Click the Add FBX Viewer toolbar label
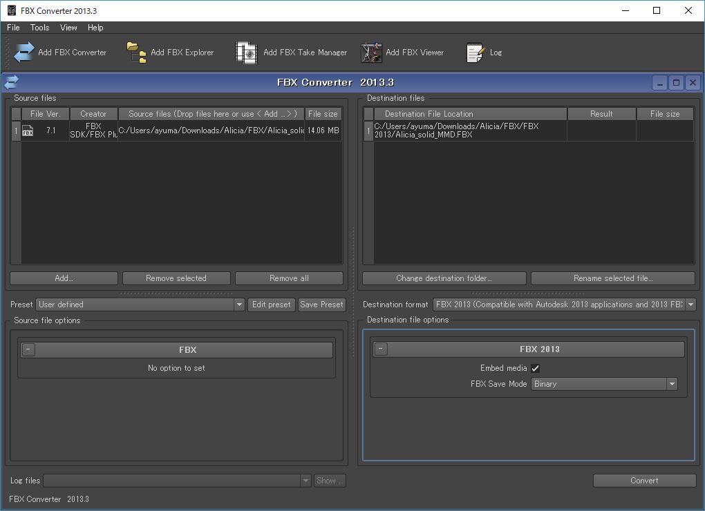 [x=415, y=52]
